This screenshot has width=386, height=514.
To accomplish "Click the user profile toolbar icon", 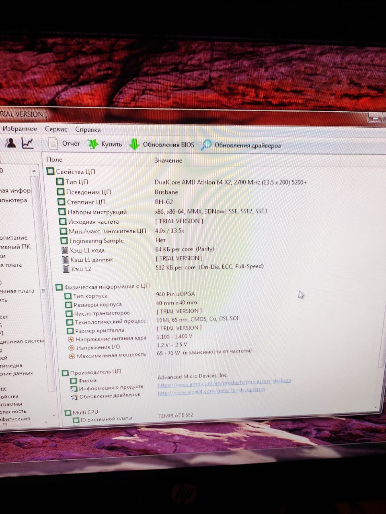I will coord(11,143).
